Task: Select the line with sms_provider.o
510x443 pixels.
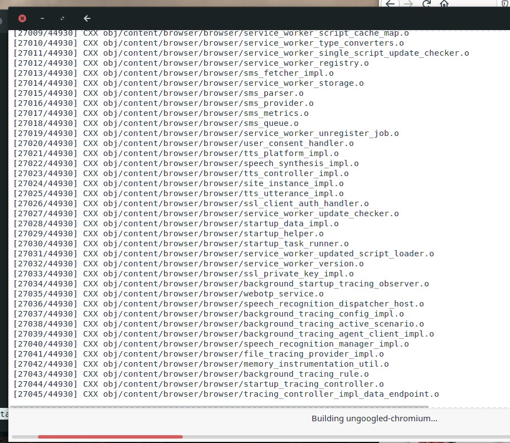Action: point(163,104)
